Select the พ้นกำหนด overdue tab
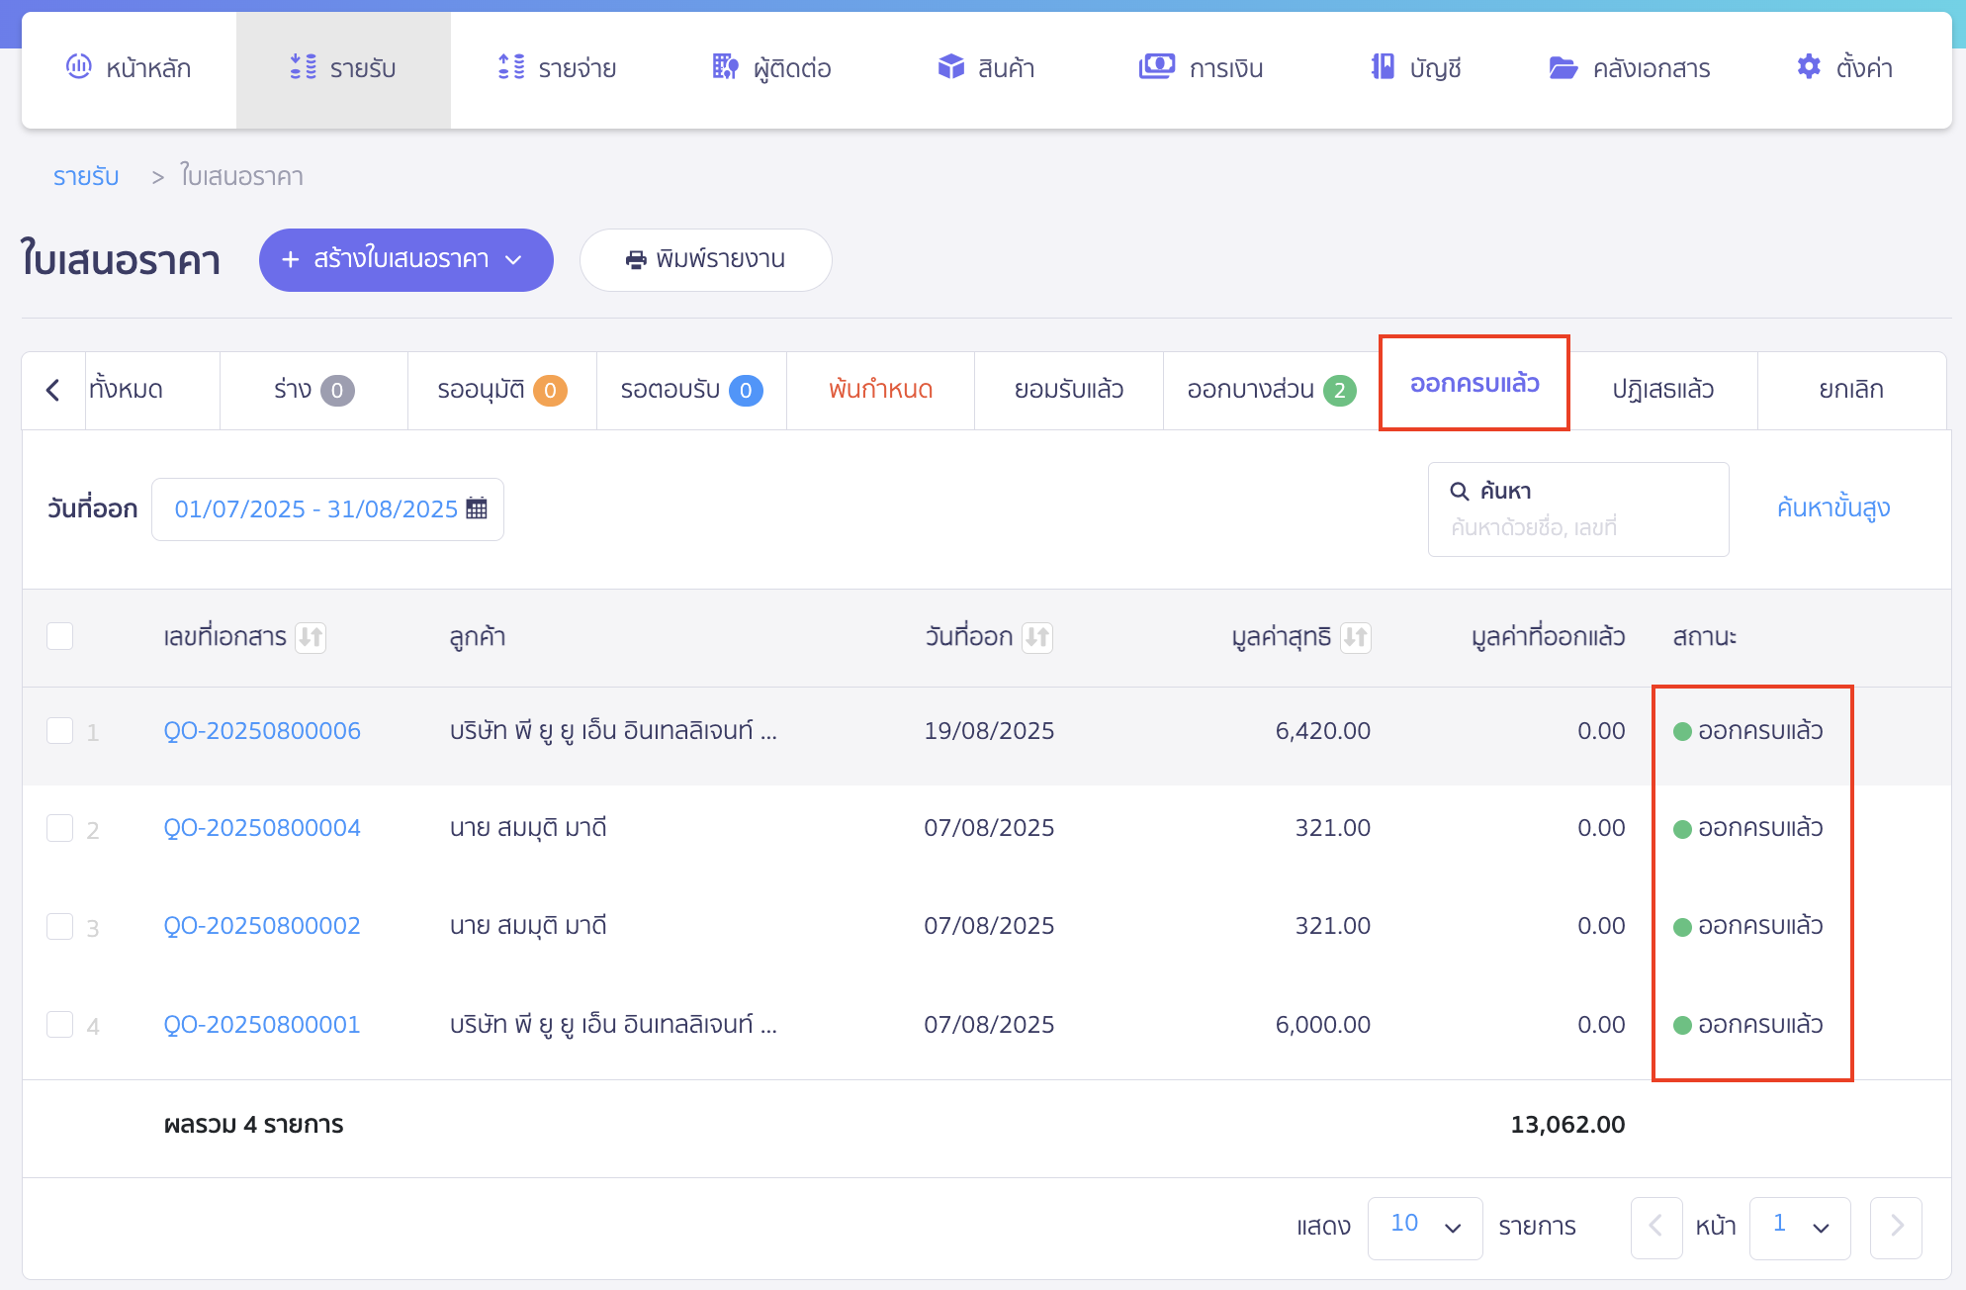The width and height of the screenshot is (1966, 1290). coord(880,390)
